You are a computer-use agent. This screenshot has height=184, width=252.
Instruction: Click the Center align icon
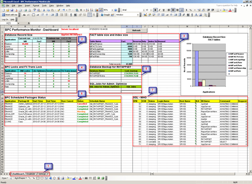click(x=173, y=10)
